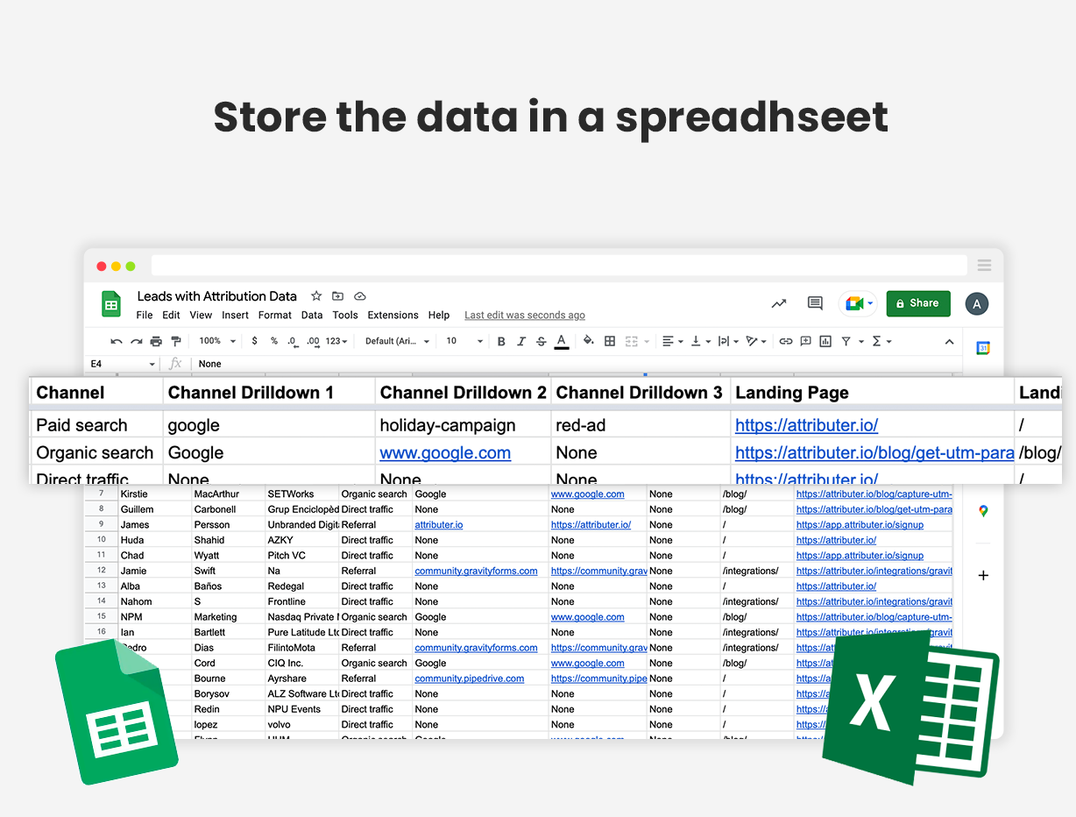Collapse the toolbar with the up chevron

tap(949, 342)
